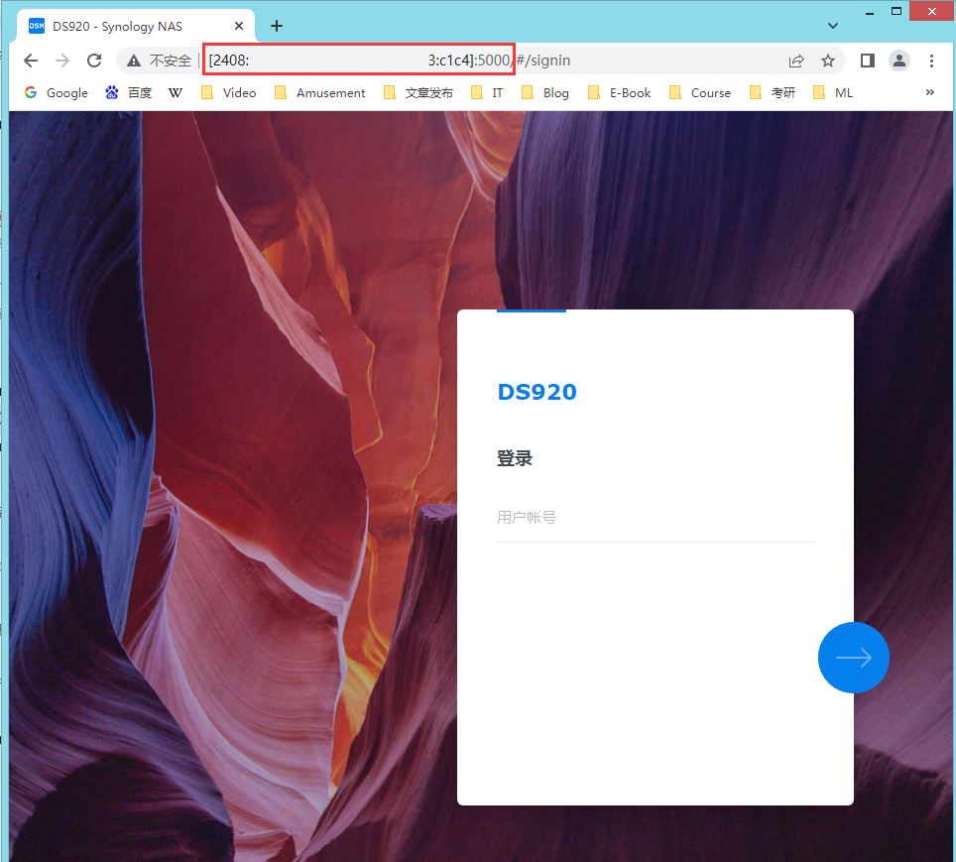Image resolution: width=956 pixels, height=862 pixels.
Task: Show more bookmarks with overflow chevron
Action: [x=930, y=92]
